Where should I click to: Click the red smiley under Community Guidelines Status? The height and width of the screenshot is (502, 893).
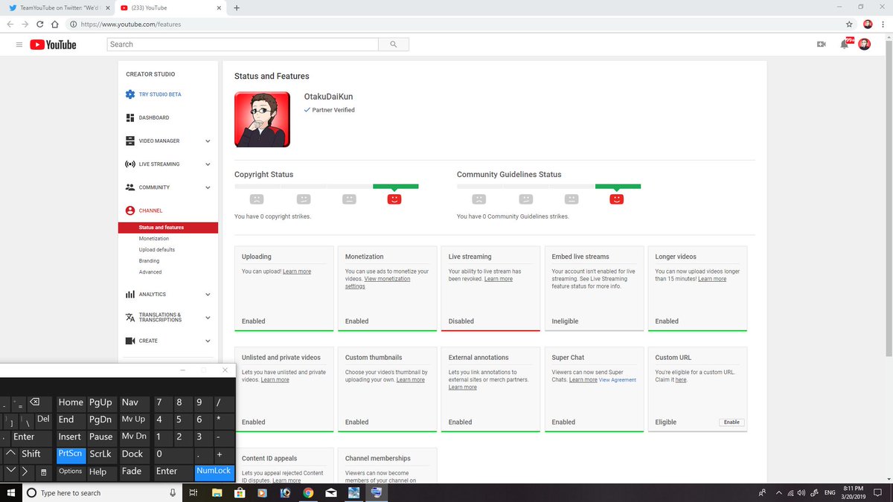click(x=617, y=199)
